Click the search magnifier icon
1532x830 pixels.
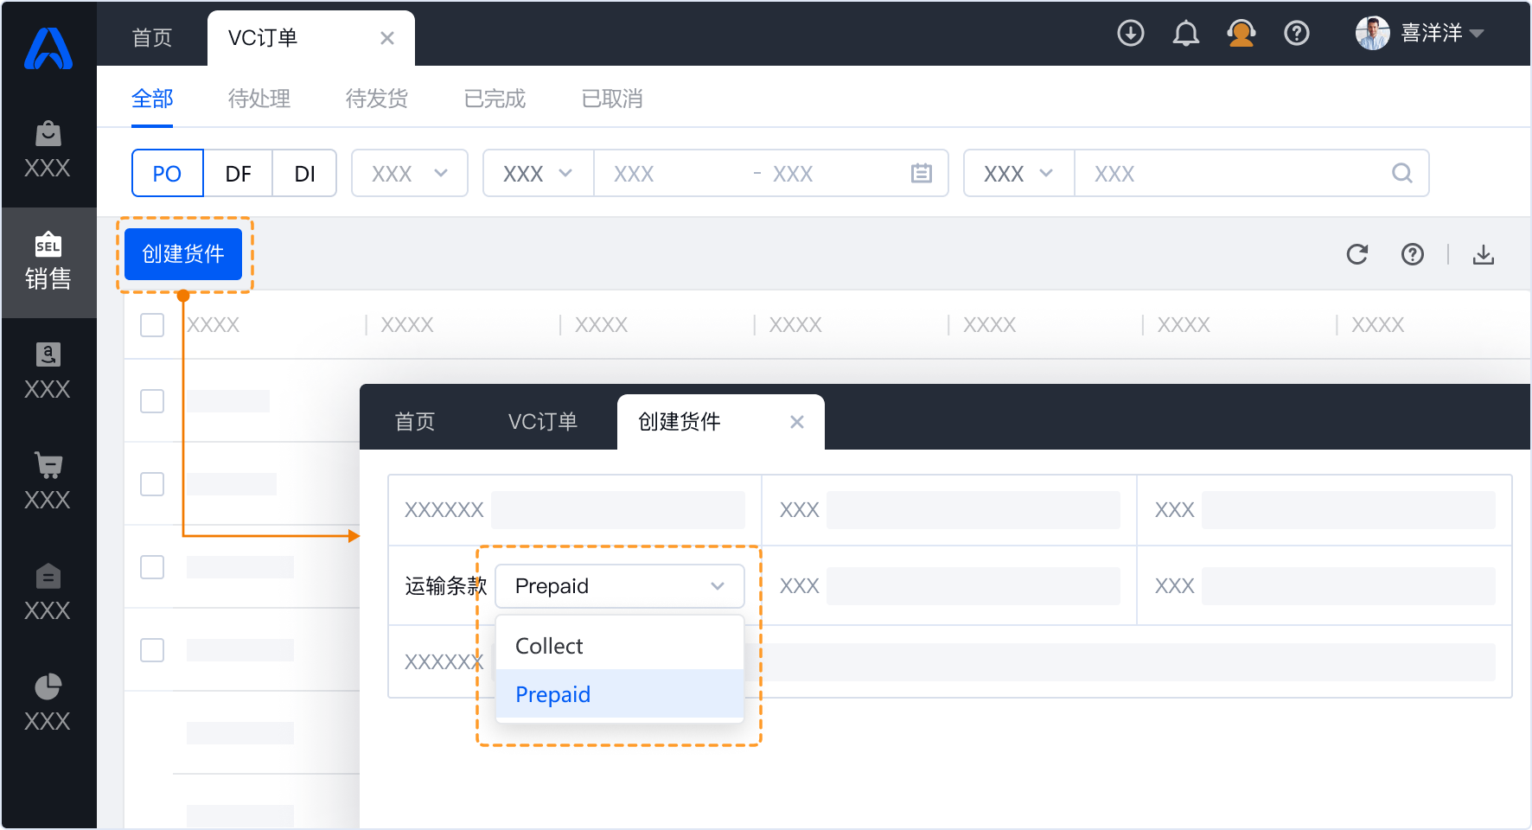click(x=1401, y=174)
